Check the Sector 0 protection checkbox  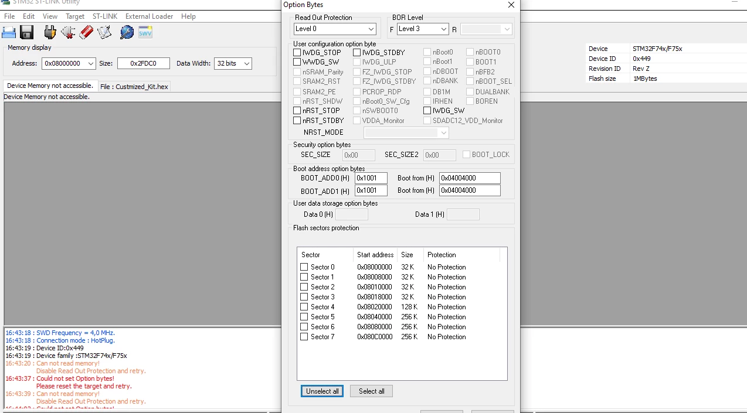coord(304,267)
